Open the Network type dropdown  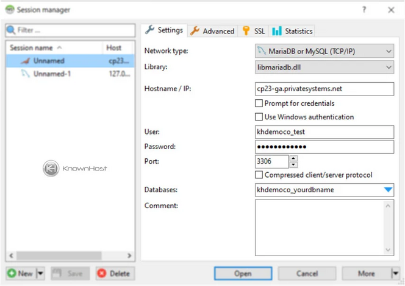(389, 51)
